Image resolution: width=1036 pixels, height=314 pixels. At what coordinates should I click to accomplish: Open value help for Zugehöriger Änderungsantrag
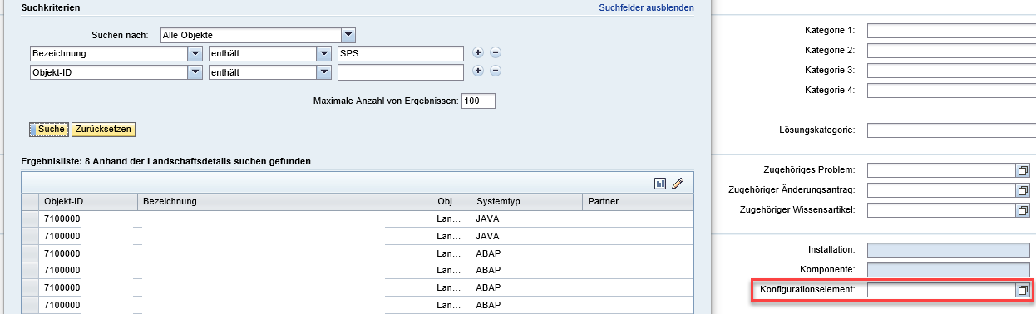[1023, 190]
